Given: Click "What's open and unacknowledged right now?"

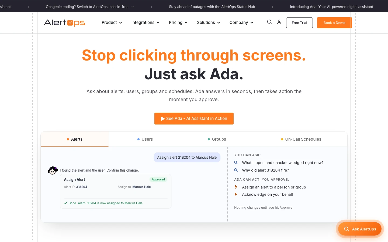Looking at the screenshot, I should [x=283, y=163].
